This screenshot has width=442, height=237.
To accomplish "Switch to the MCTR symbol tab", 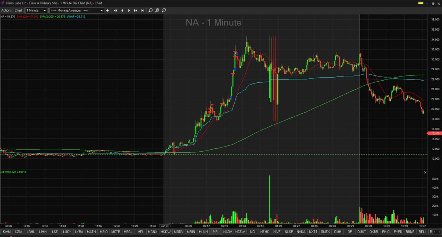I will coord(116,232).
